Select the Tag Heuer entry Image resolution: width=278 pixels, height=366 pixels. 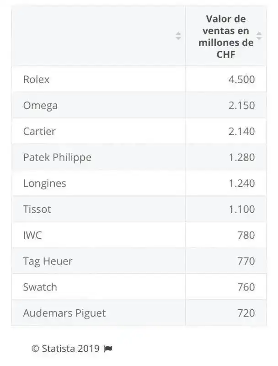click(x=48, y=261)
